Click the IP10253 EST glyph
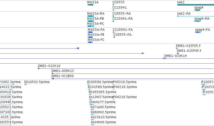Viewport: 214px width, 126px height. coord(203,90)
